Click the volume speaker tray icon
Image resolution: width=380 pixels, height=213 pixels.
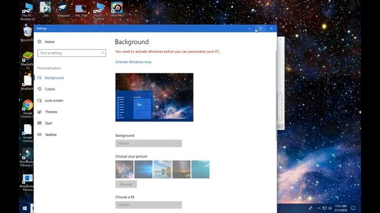pos(330,208)
